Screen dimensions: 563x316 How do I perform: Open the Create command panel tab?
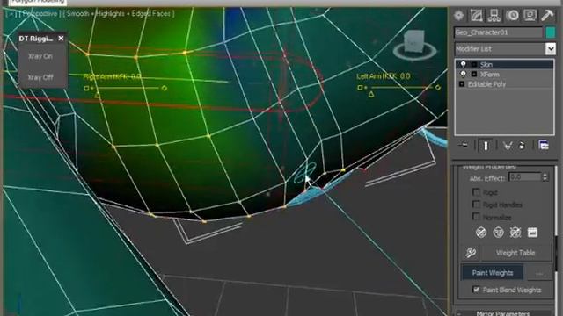click(x=458, y=16)
